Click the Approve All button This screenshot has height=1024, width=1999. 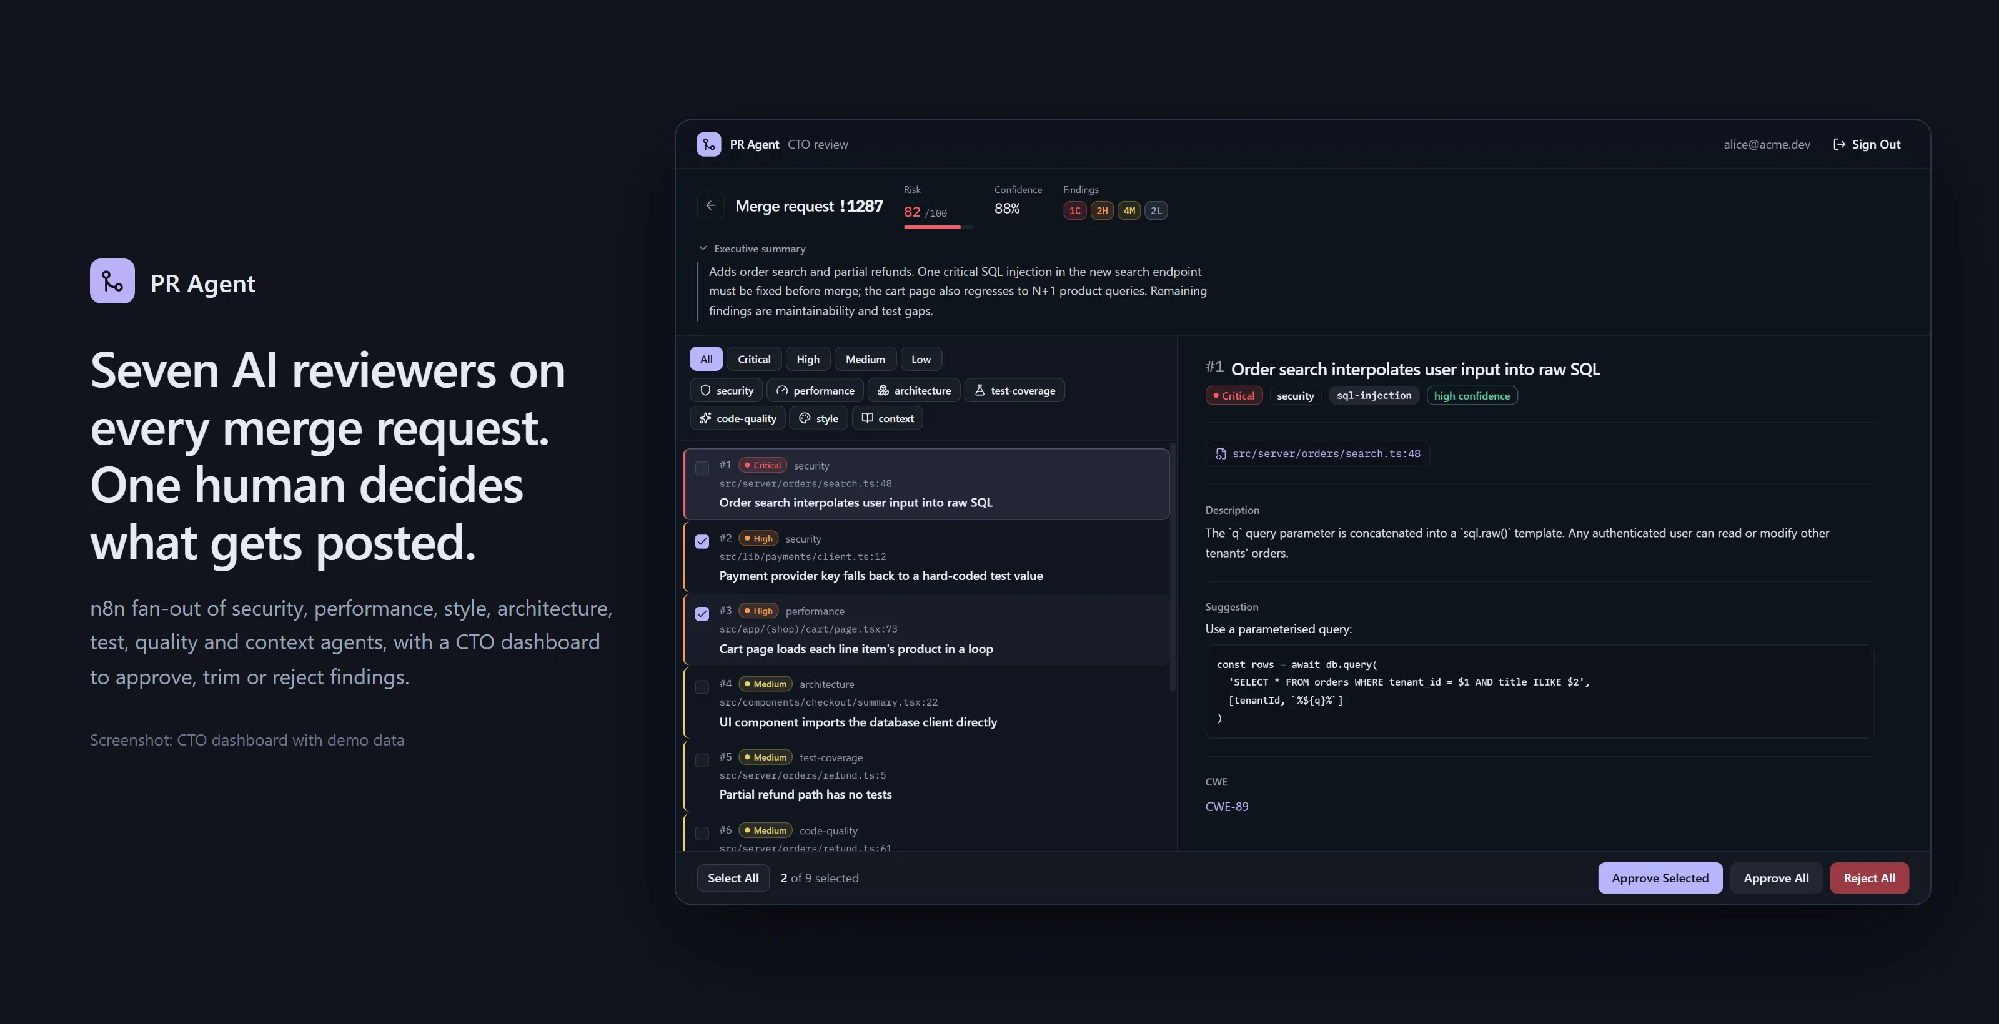pos(1775,877)
